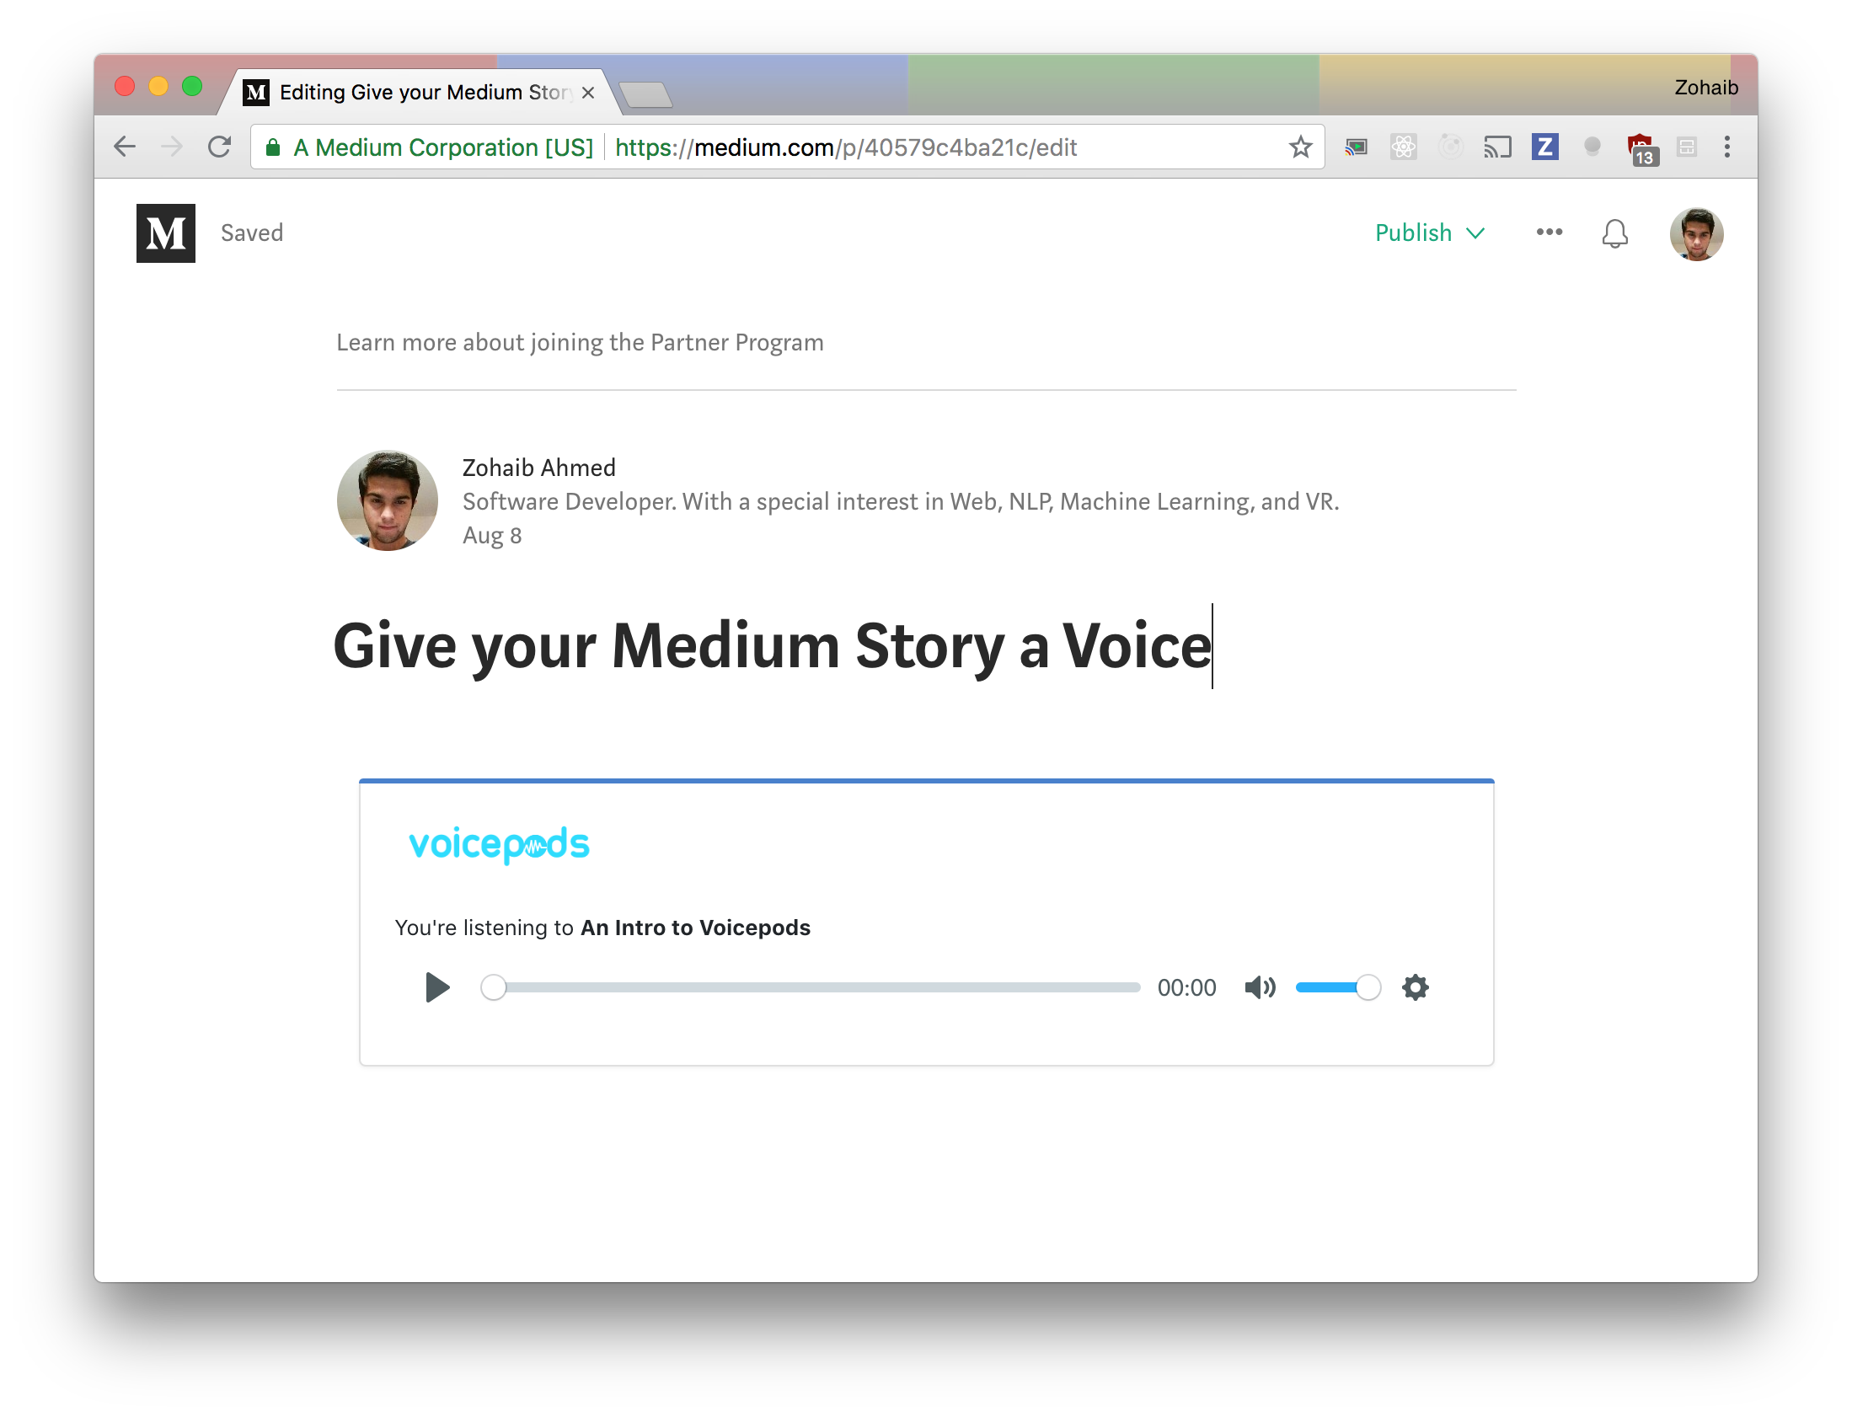Bookmark the page with the star icon
1852x1417 pixels.
[x=1300, y=147]
